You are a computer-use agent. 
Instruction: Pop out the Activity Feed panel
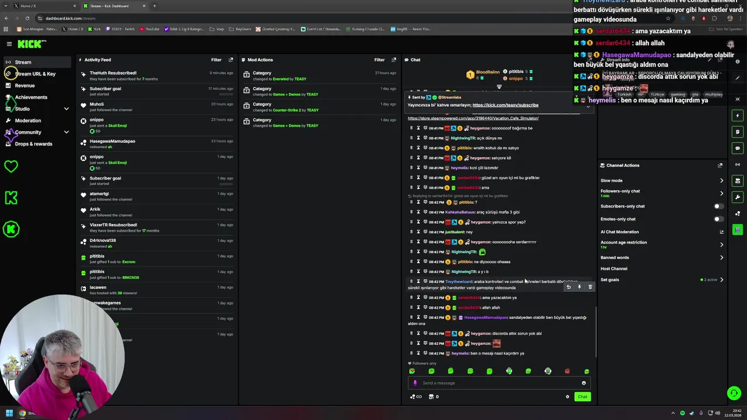click(231, 60)
